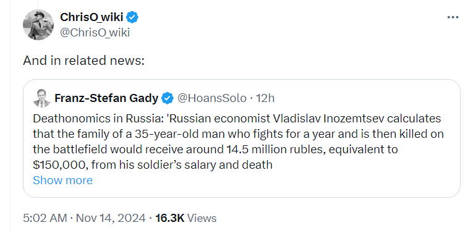Viewport: 468px width, 233px height.
Task: Open the Franz-Stefan Gady name in quoted tweet
Action: pyautogui.click(x=106, y=98)
